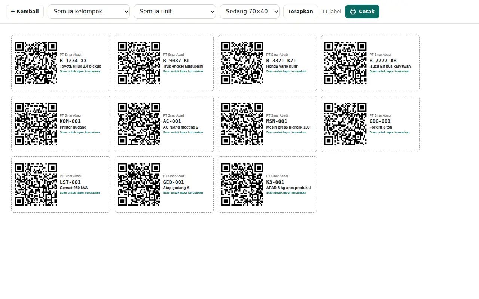Click Scan untuk lapor kerusakan on K3-001 label

(286, 193)
